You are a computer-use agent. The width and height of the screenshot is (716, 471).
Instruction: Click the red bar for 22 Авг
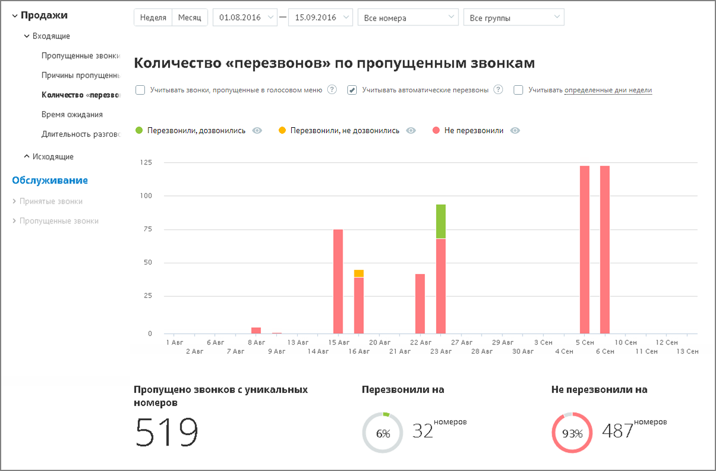(x=420, y=304)
